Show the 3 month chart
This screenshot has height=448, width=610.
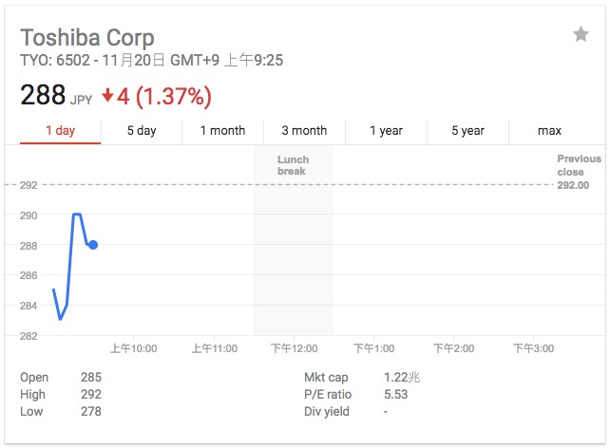coord(304,131)
